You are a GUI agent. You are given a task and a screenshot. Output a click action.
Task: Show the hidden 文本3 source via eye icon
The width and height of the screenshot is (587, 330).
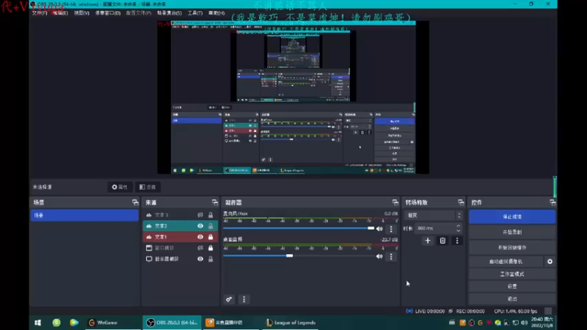(x=200, y=215)
